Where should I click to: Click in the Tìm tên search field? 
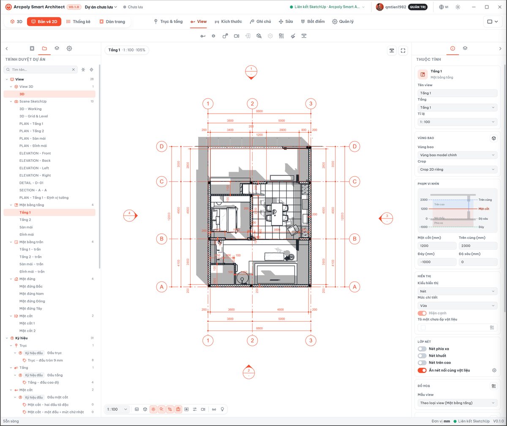tap(41, 69)
